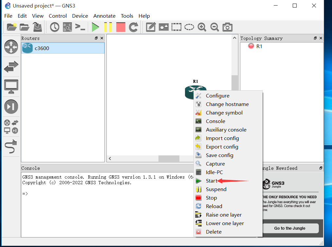Browse end devices monitor icon
The image size is (332, 247).
[x=11, y=87]
